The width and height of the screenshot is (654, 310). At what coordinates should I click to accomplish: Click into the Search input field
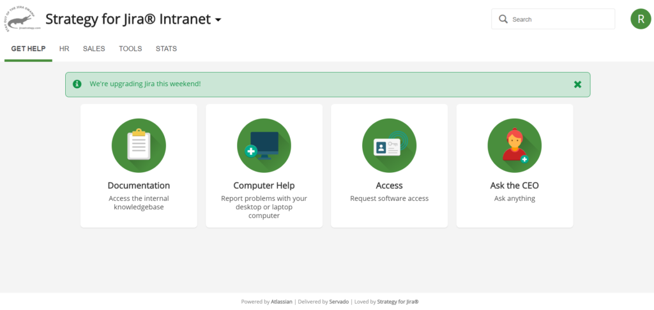[553, 19]
